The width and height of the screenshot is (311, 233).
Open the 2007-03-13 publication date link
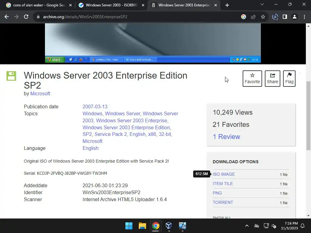(95, 106)
